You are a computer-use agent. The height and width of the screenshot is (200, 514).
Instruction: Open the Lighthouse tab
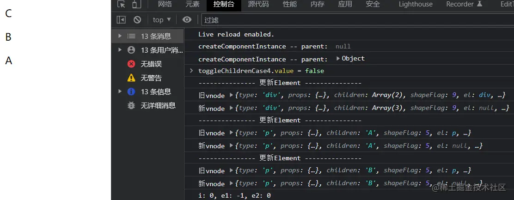tap(416, 4)
